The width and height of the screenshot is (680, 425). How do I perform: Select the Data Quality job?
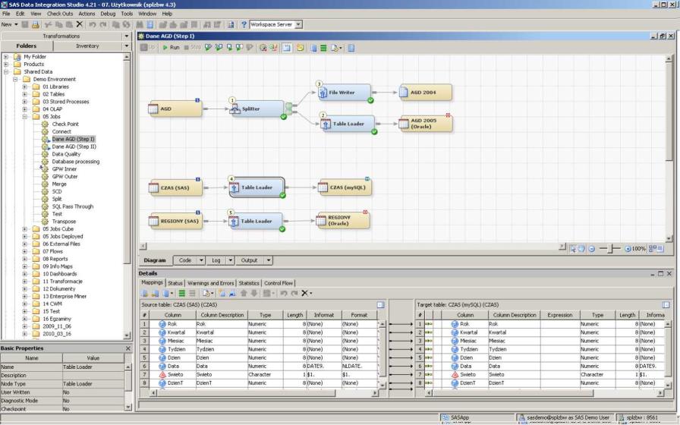point(66,154)
